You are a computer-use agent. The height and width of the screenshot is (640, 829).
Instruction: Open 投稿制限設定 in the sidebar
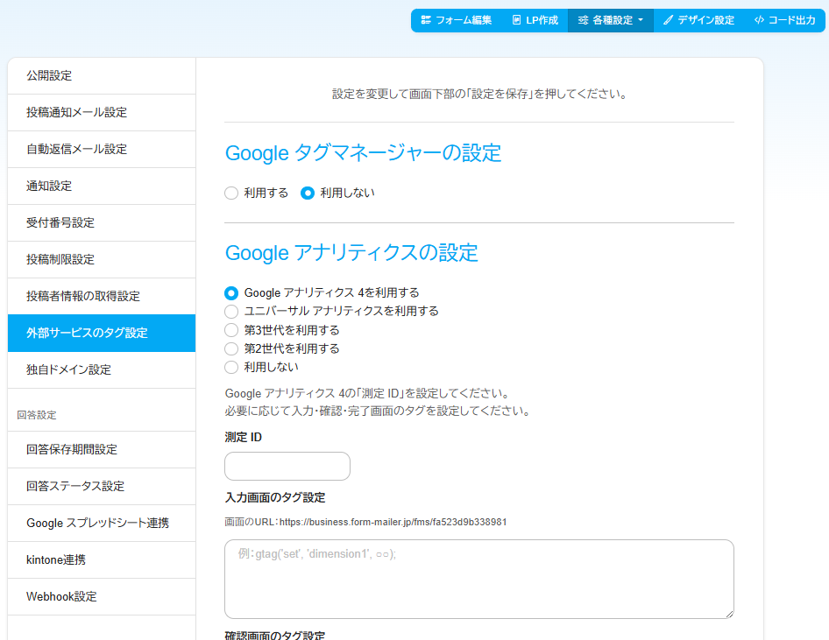[x=102, y=259]
